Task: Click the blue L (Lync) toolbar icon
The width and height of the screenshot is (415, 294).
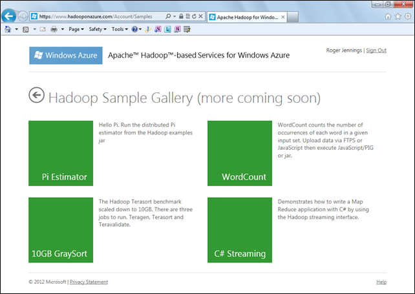Action: [x=167, y=29]
